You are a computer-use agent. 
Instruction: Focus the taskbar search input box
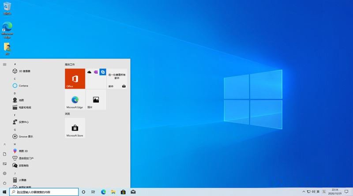pos(44,192)
